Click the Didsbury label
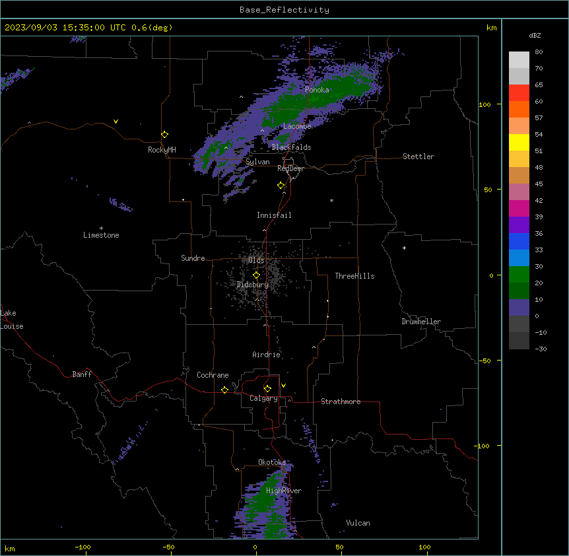The image size is (569, 556). pyautogui.click(x=253, y=285)
